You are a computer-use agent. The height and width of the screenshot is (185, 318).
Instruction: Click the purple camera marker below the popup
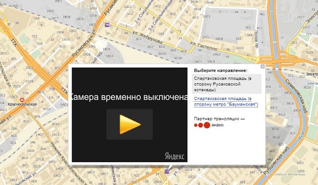[x=167, y=172]
